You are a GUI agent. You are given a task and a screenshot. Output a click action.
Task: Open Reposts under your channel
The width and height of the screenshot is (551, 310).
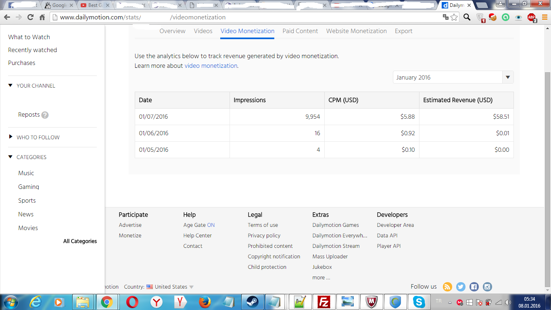[x=29, y=115]
